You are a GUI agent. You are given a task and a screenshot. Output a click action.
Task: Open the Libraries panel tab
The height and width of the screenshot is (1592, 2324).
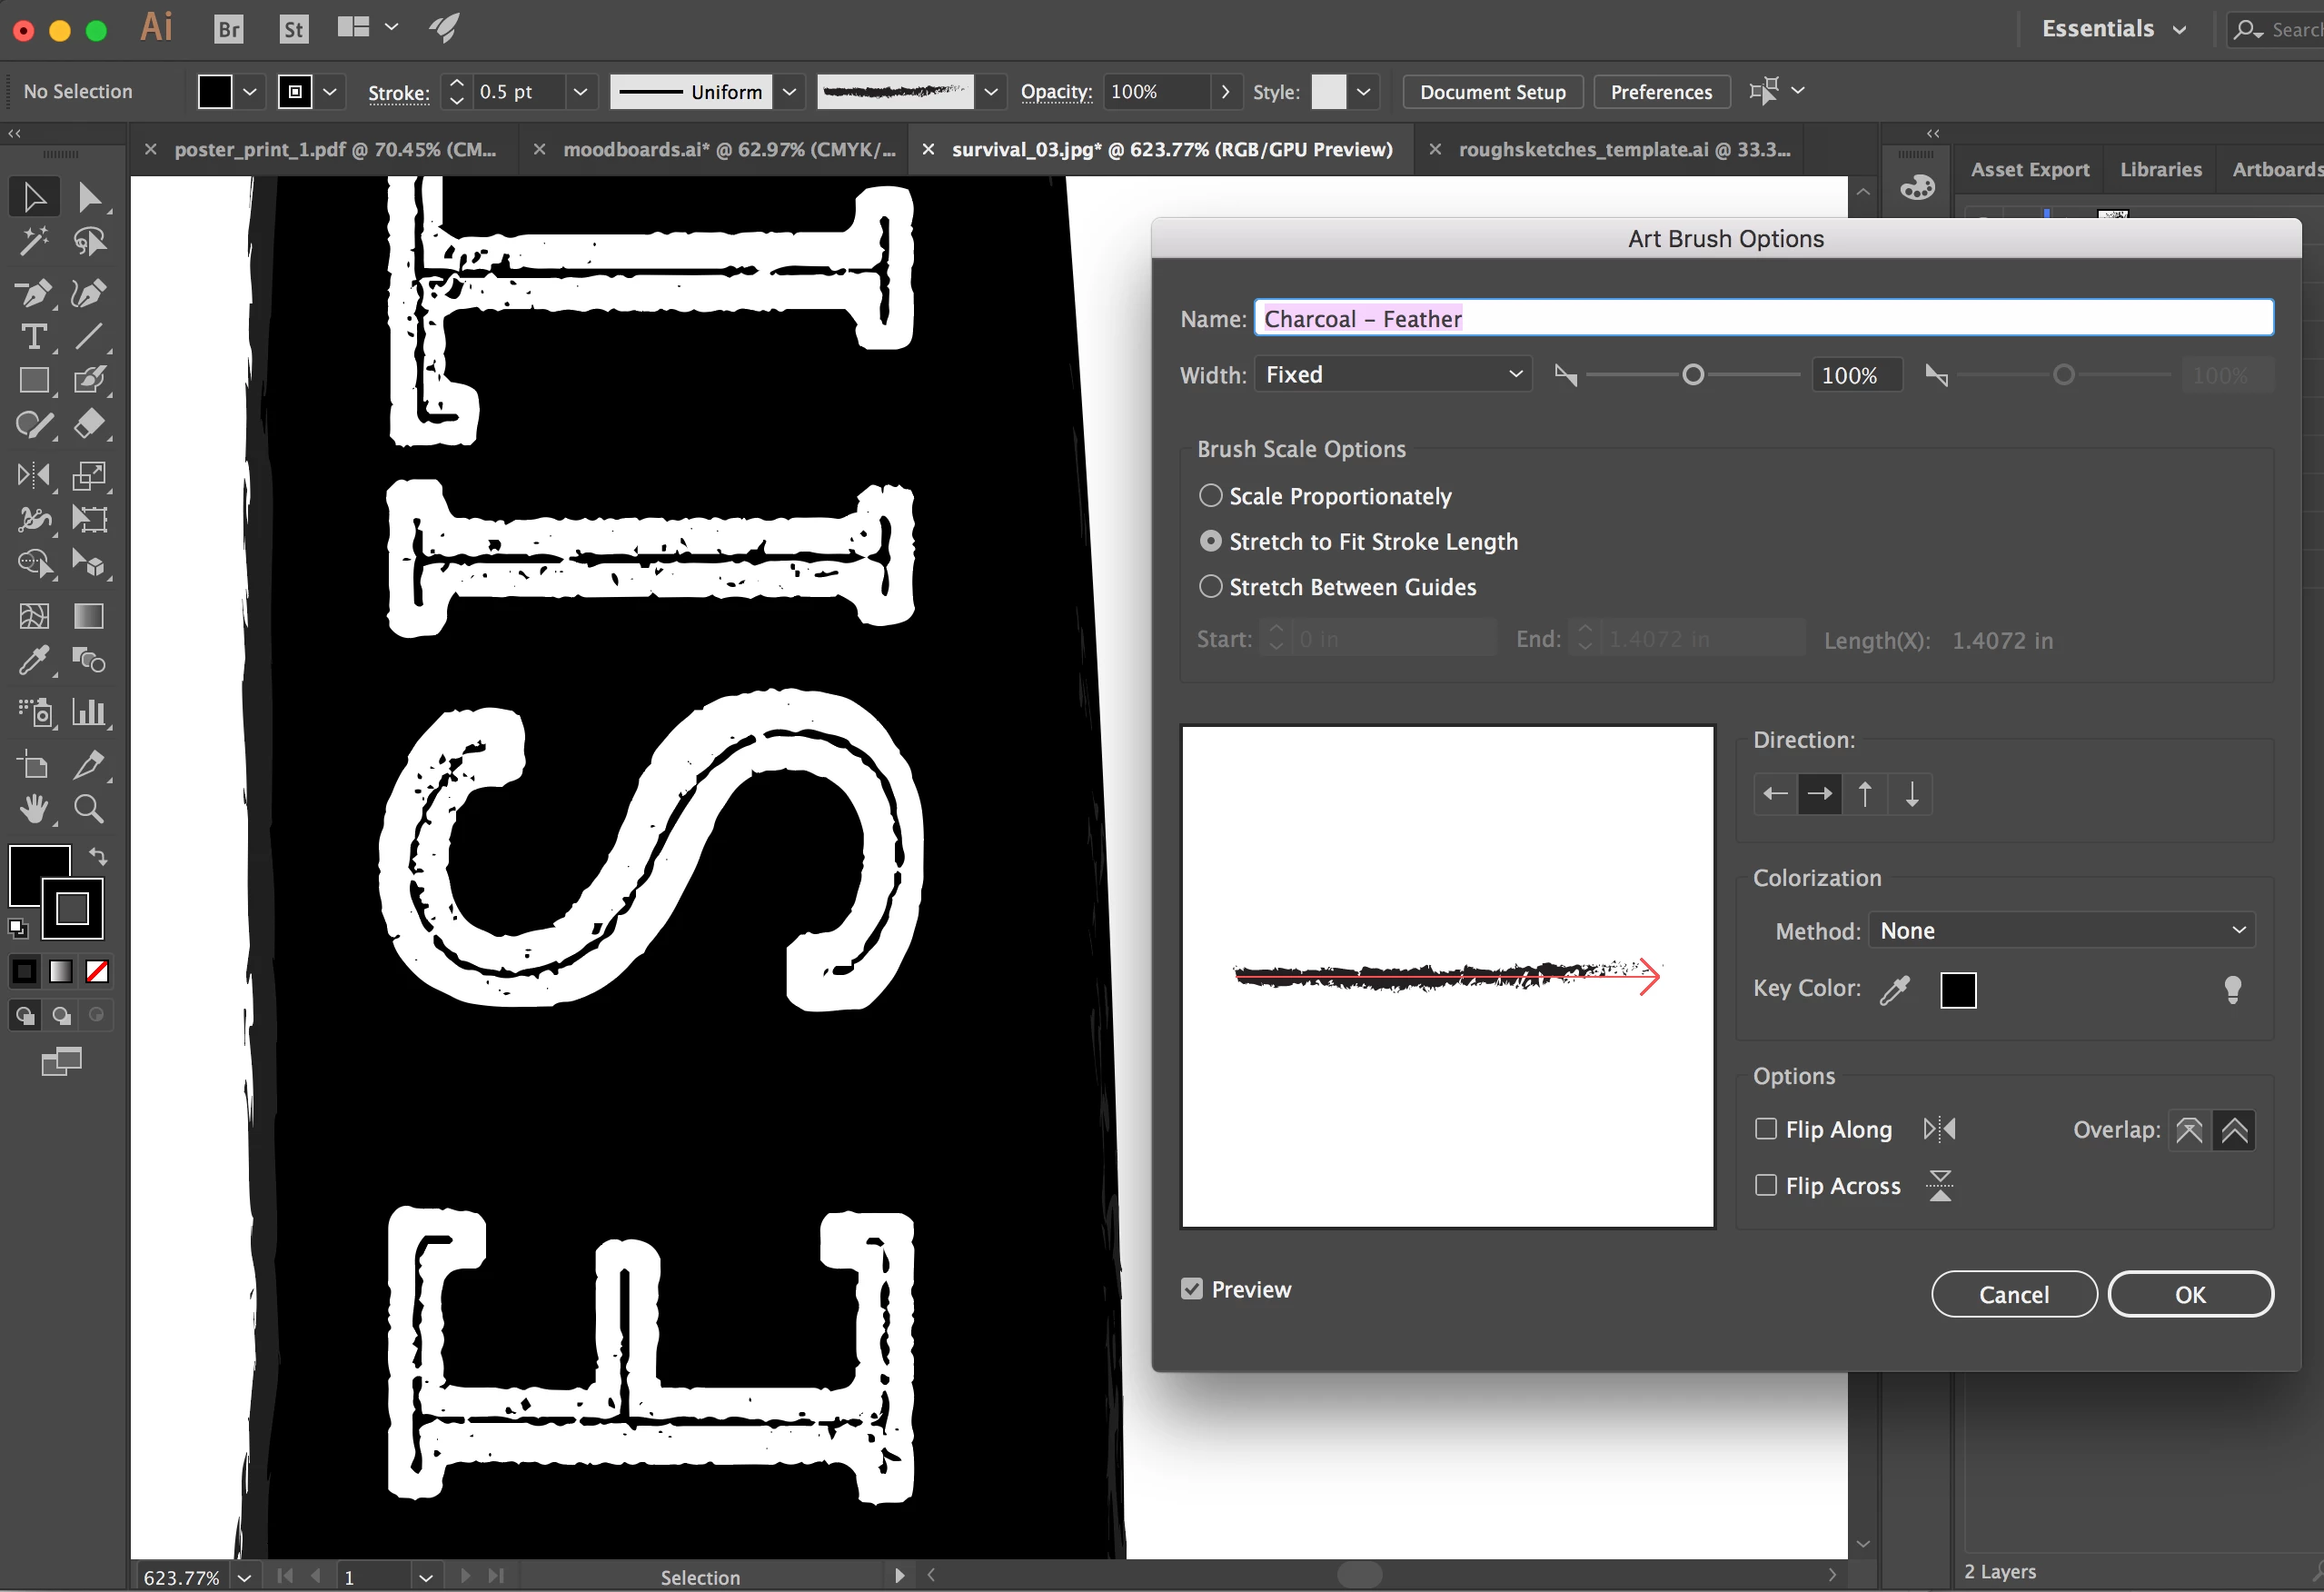[2160, 170]
